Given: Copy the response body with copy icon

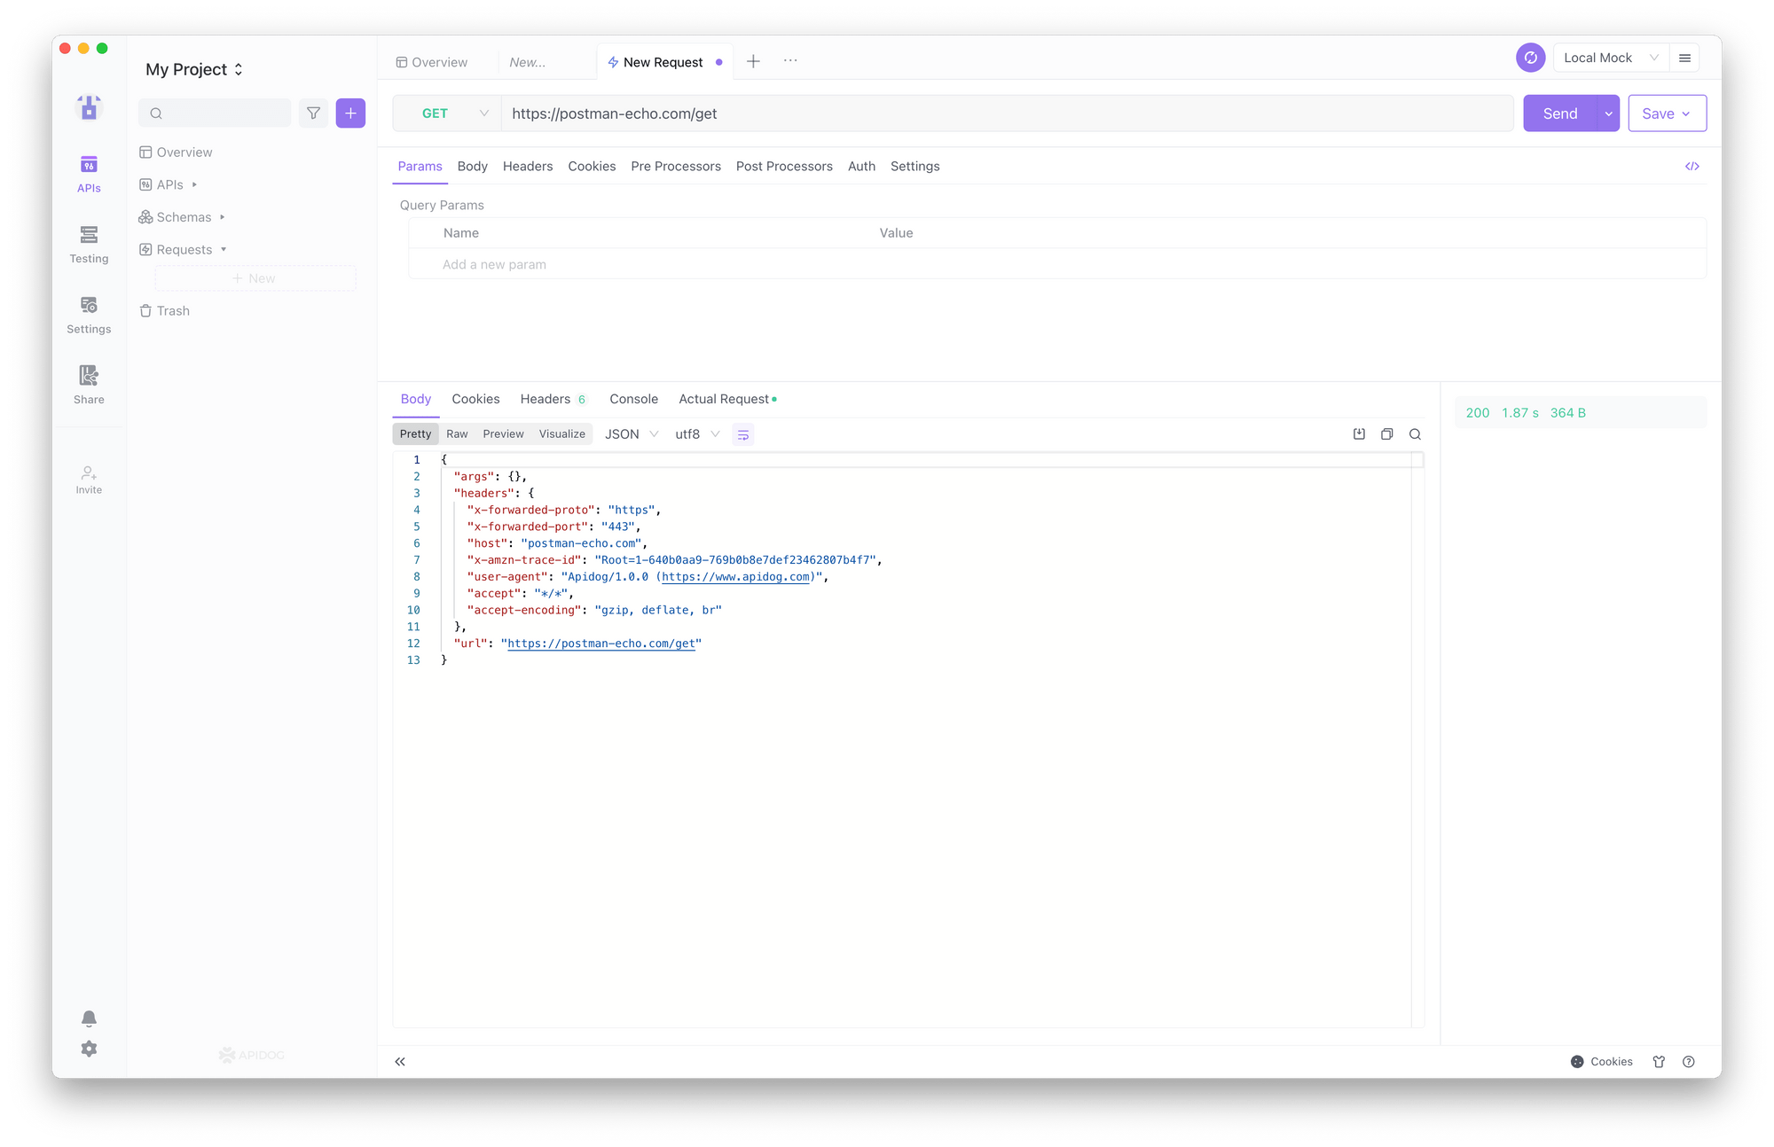Looking at the screenshot, I should coord(1386,434).
